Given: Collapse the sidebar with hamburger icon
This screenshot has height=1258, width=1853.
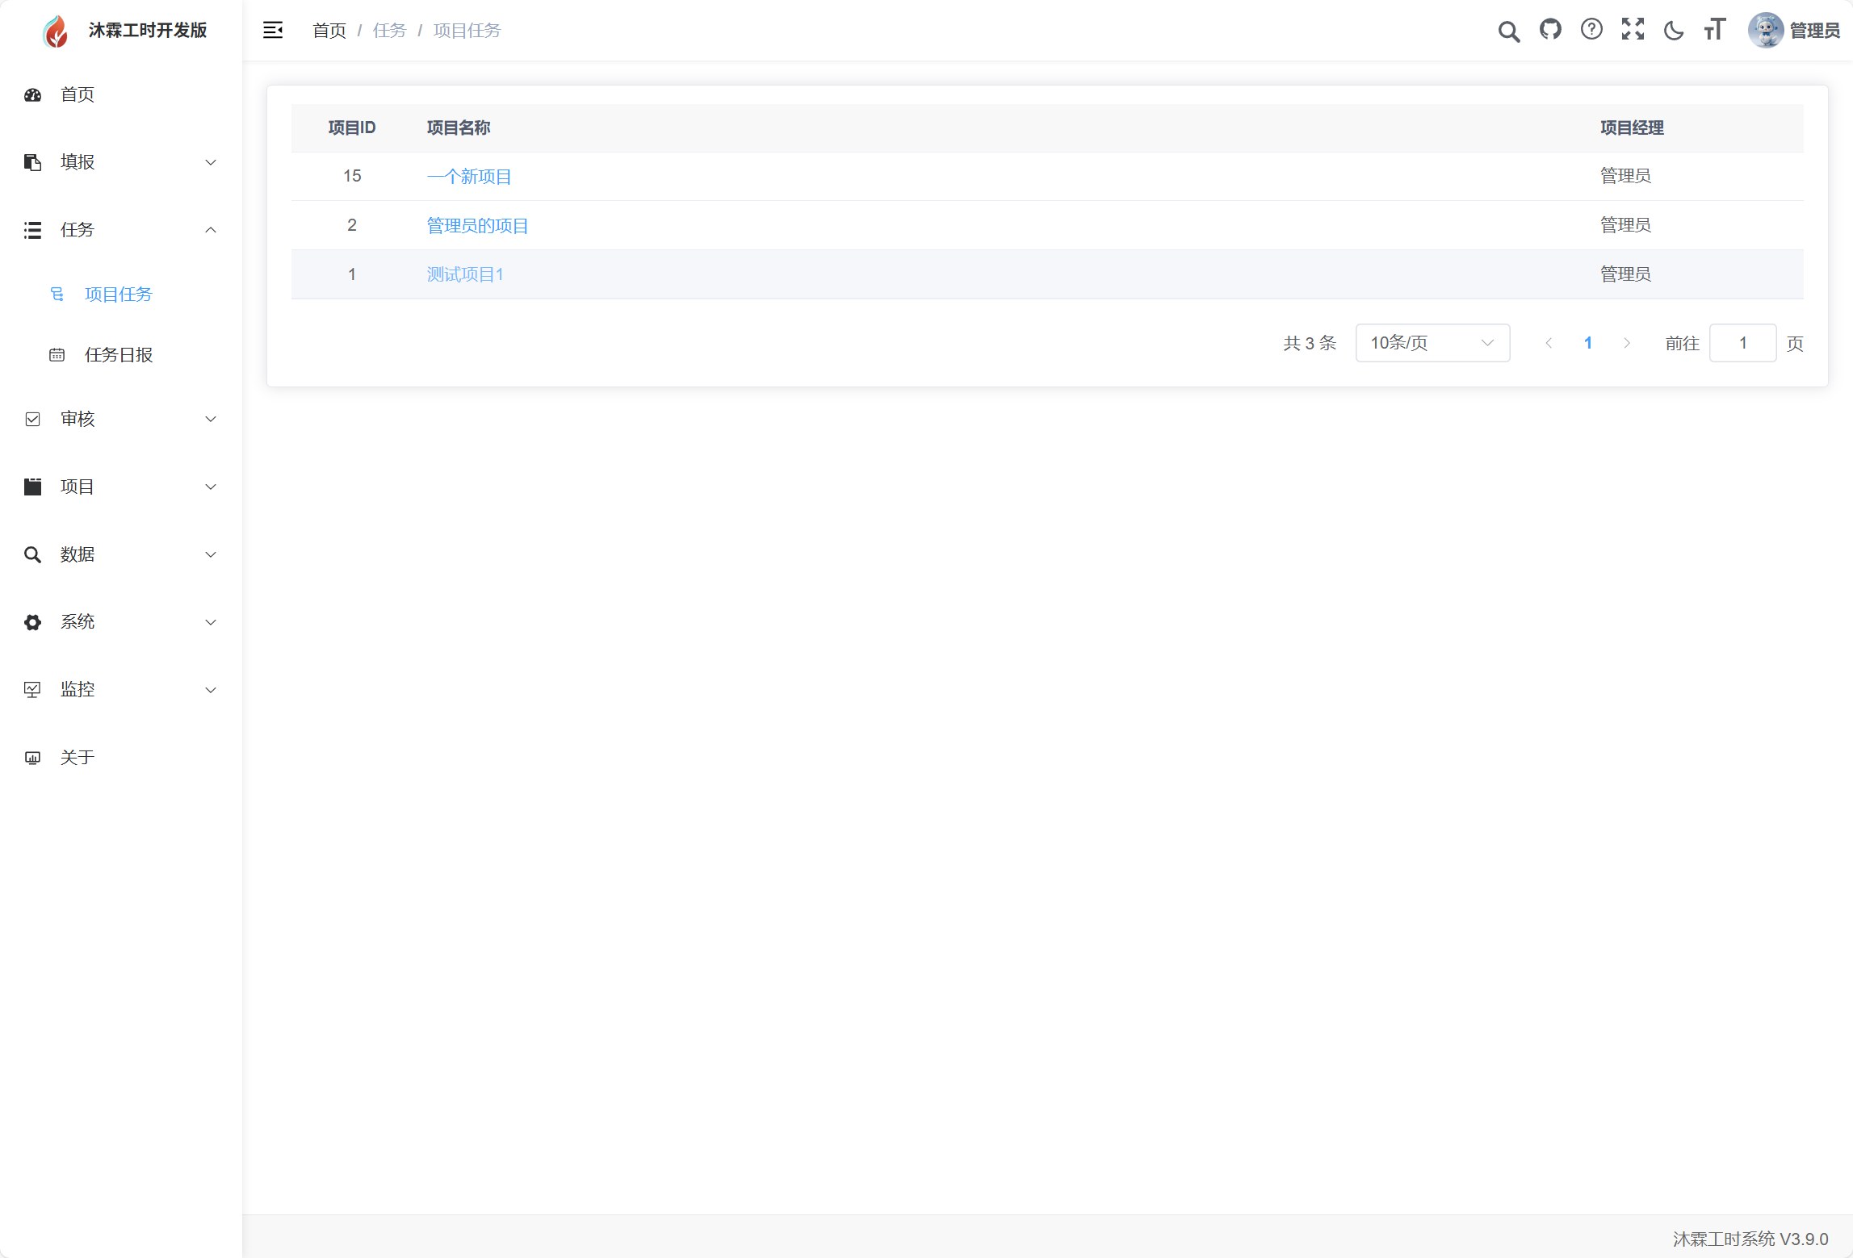Looking at the screenshot, I should (x=273, y=30).
